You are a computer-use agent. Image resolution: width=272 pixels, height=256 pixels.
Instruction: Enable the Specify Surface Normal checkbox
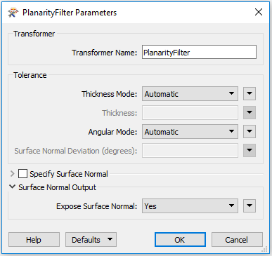pos(22,174)
